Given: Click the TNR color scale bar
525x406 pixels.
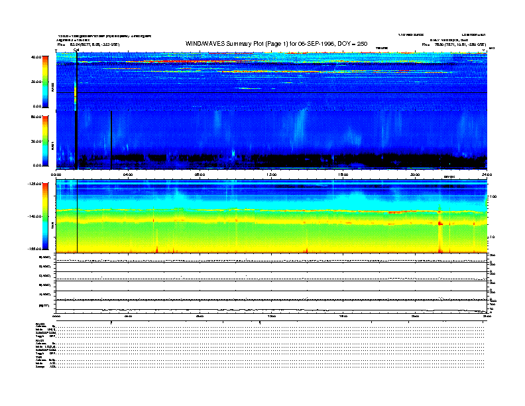Looking at the screenshot, I should click(x=45, y=216).
